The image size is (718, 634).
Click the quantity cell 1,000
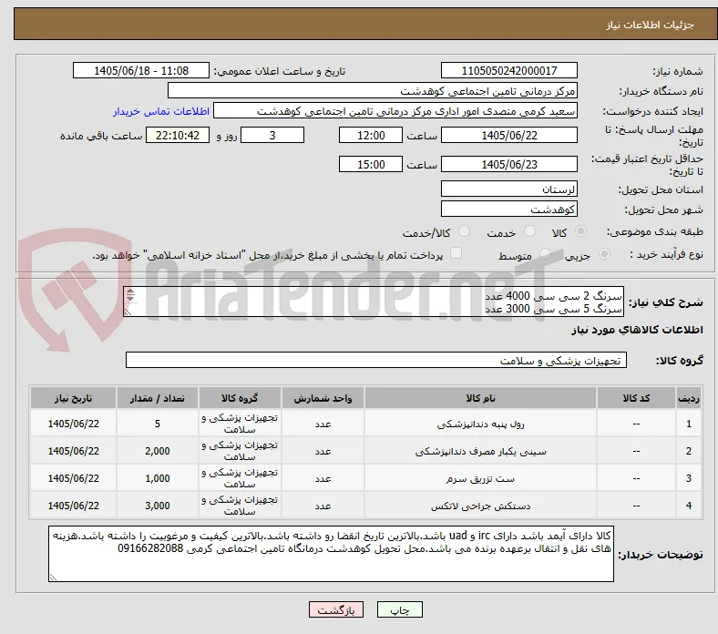tap(157, 478)
